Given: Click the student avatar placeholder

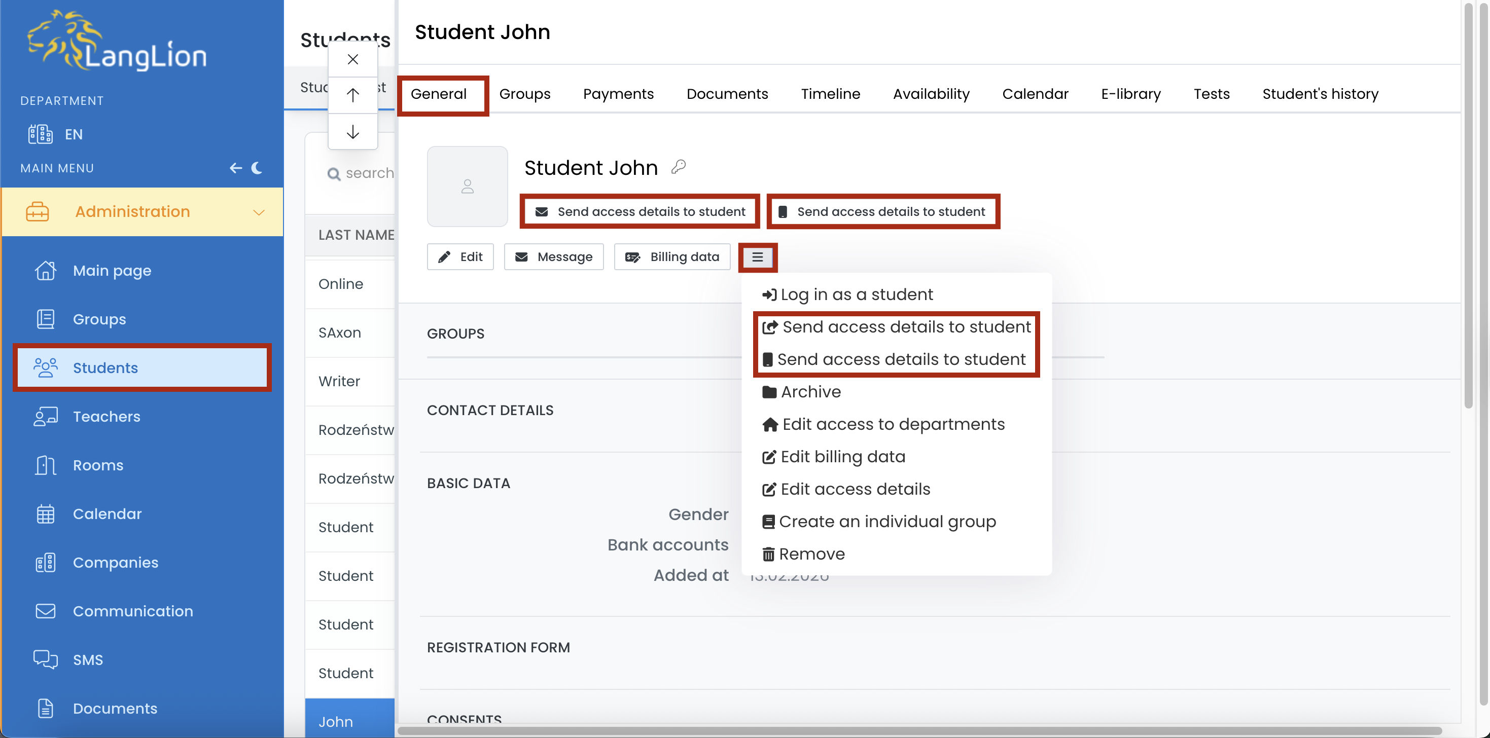Looking at the screenshot, I should point(467,186).
